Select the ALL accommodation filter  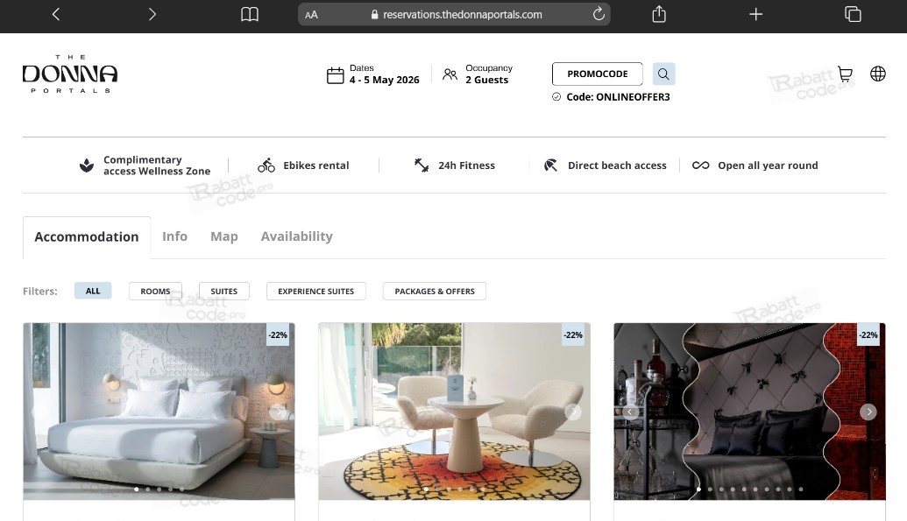(93, 291)
